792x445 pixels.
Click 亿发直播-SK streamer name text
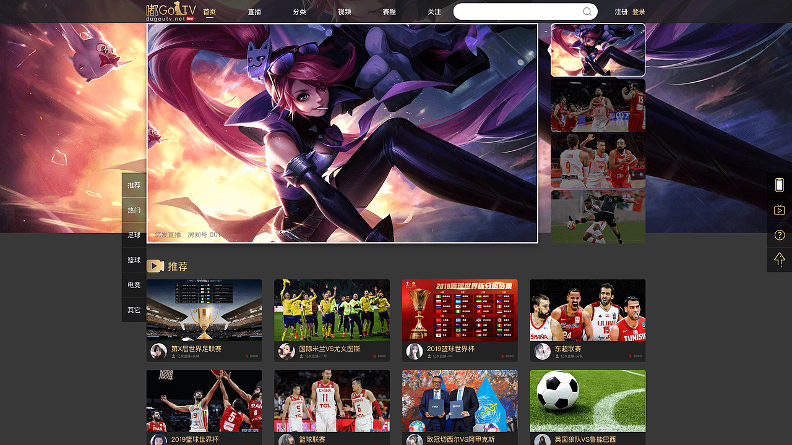(443, 356)
